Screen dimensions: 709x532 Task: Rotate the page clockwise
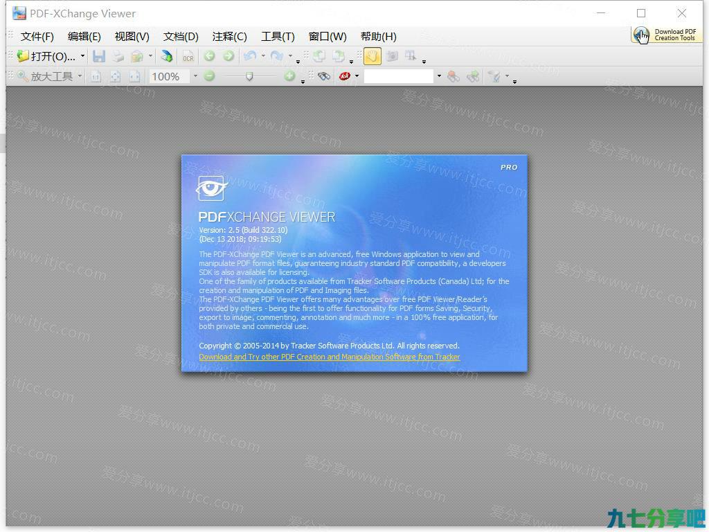[x=338, y=56]
